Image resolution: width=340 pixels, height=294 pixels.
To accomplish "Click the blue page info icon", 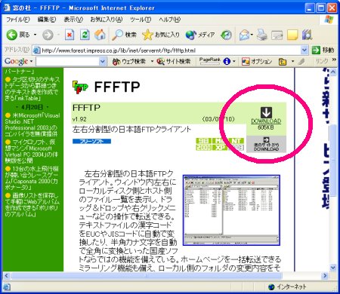I will (227, 61).
